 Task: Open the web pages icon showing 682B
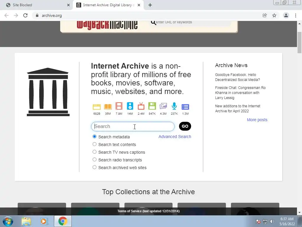click(x=97, y=107)
